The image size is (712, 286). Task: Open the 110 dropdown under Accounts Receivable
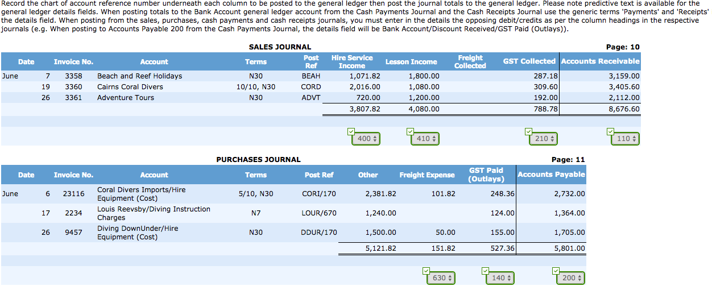point(625,139)
